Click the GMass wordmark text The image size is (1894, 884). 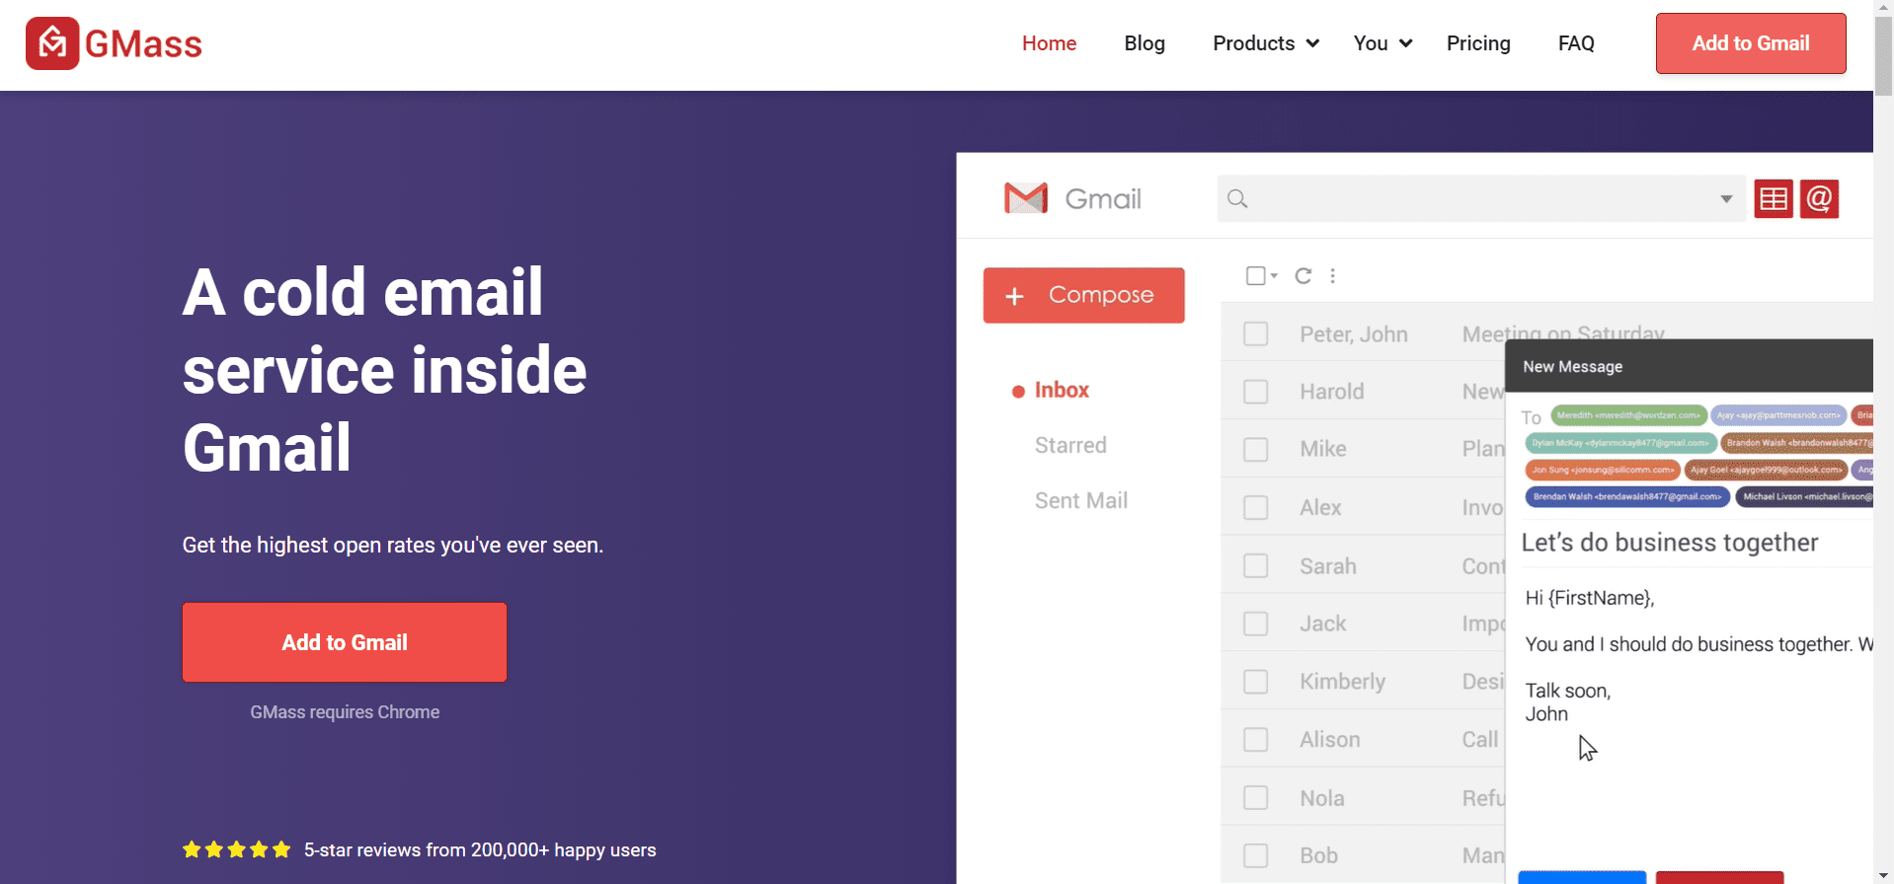tap(143, 43)
